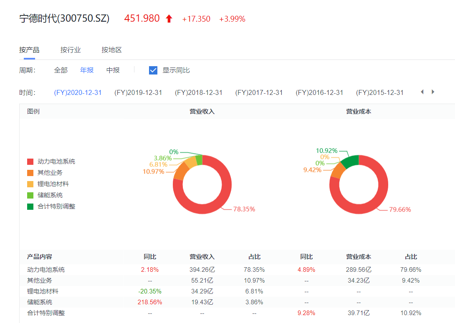
Task: Click the 34.23亿 operating cost cell
Action: coord(359,281)
